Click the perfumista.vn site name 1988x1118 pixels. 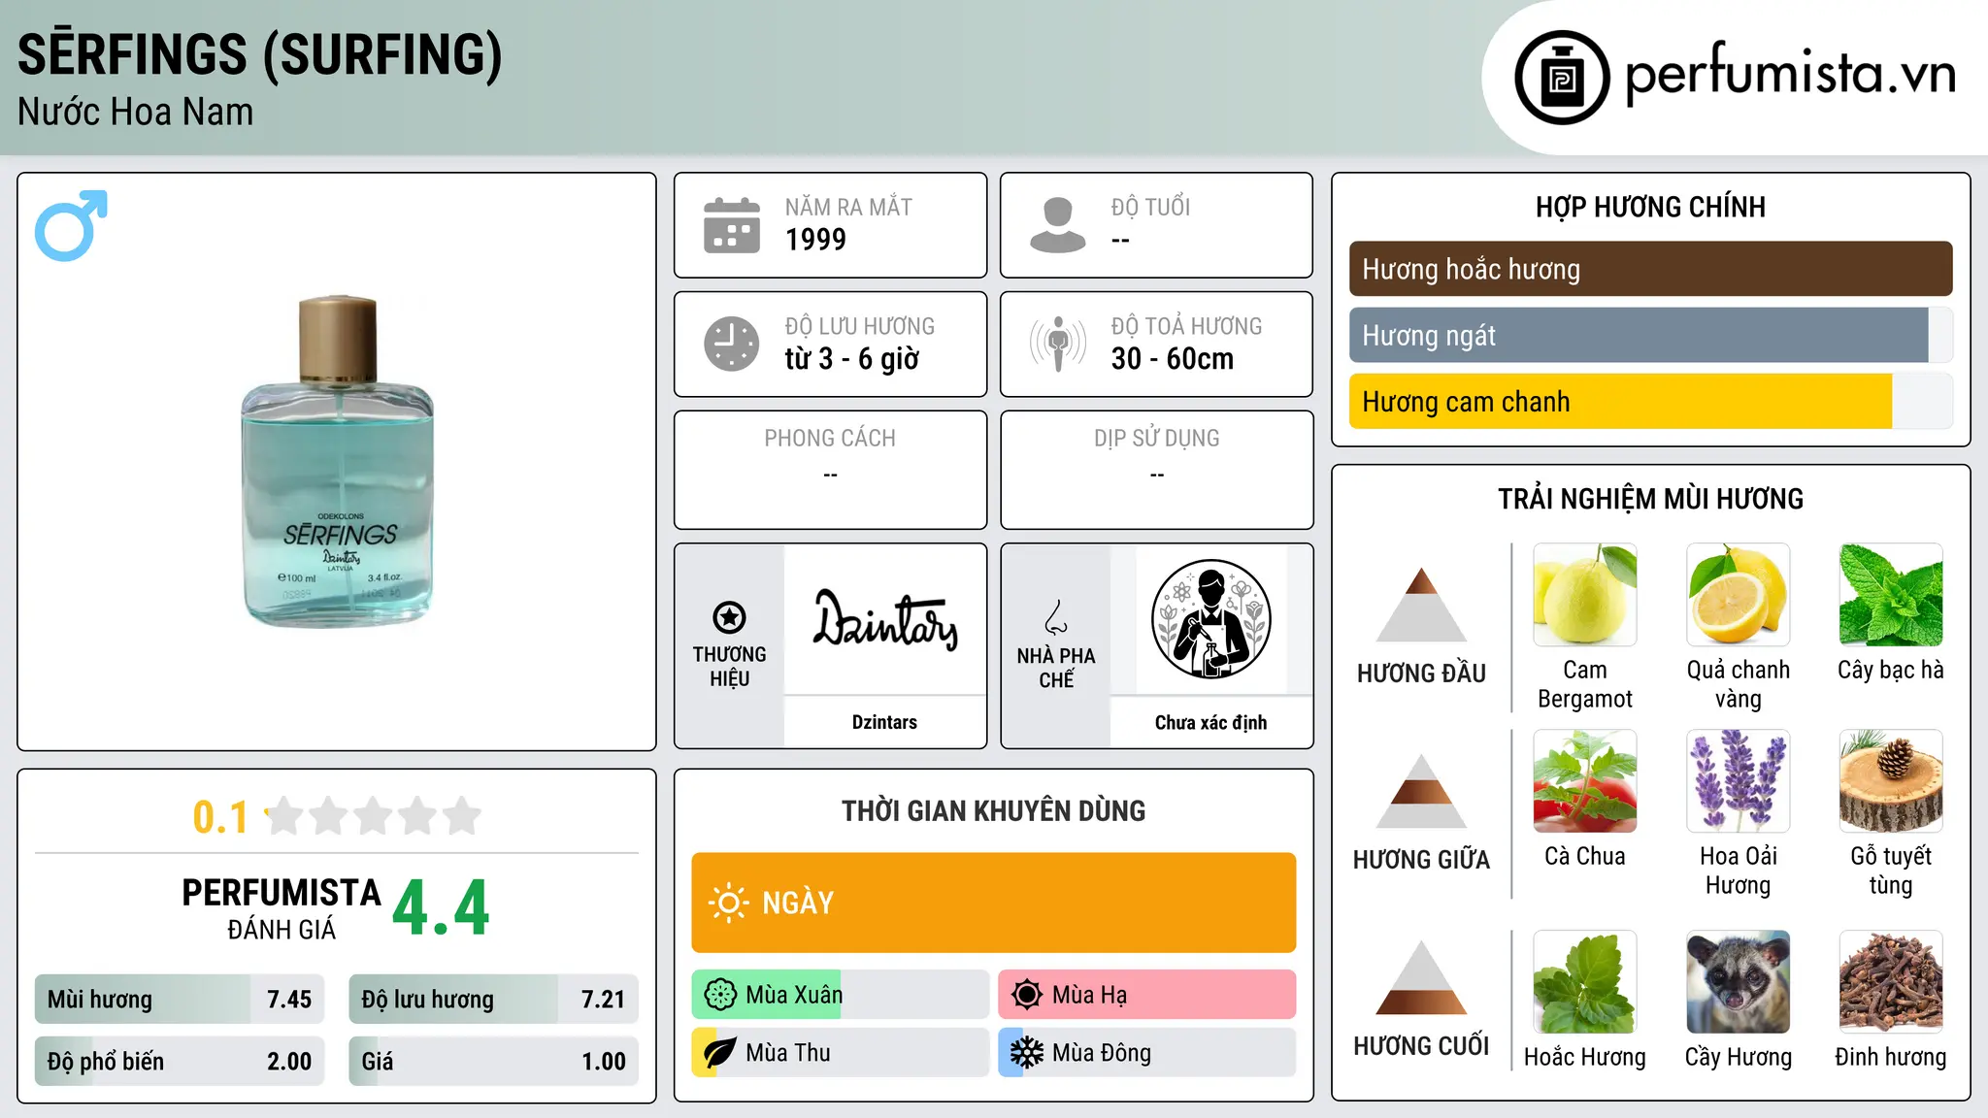pyautogui.click(x=1790, y=75)
